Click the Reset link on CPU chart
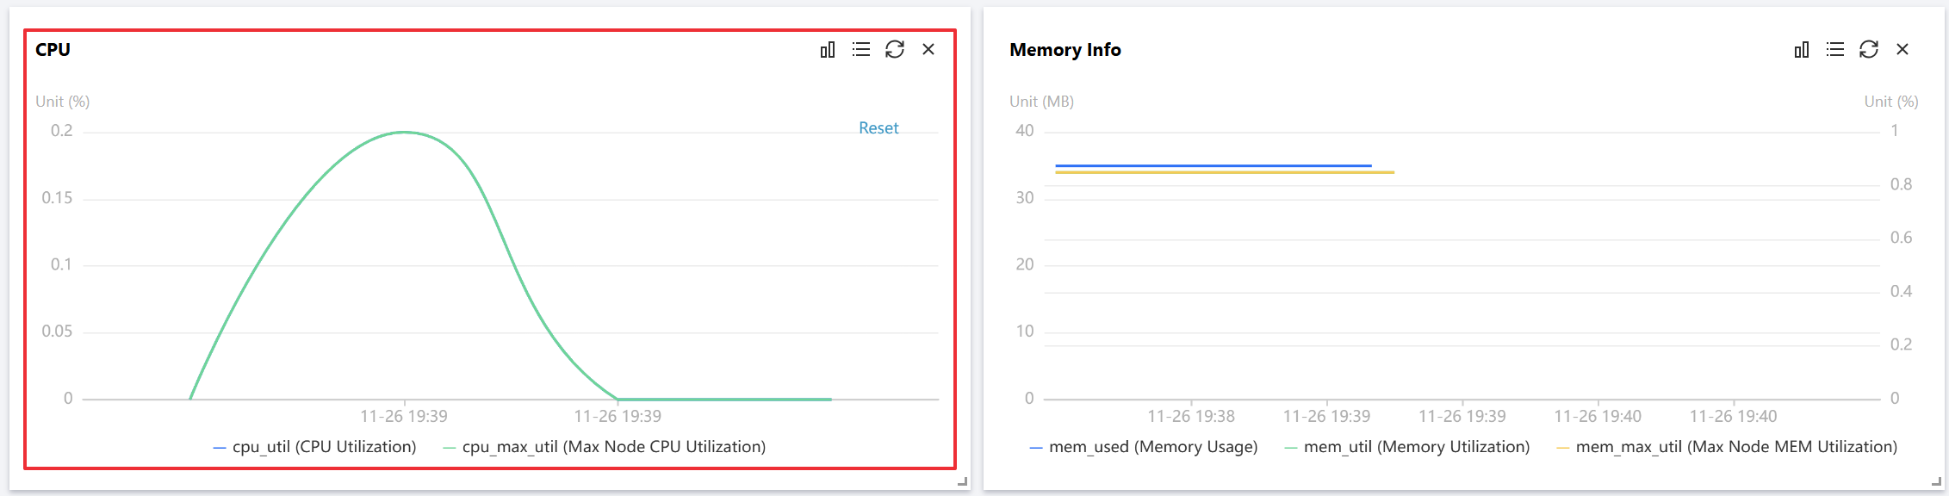Image resolution: width=1949 pixels, height=496 pixels. pyautogui.click(x=878, y=128)
